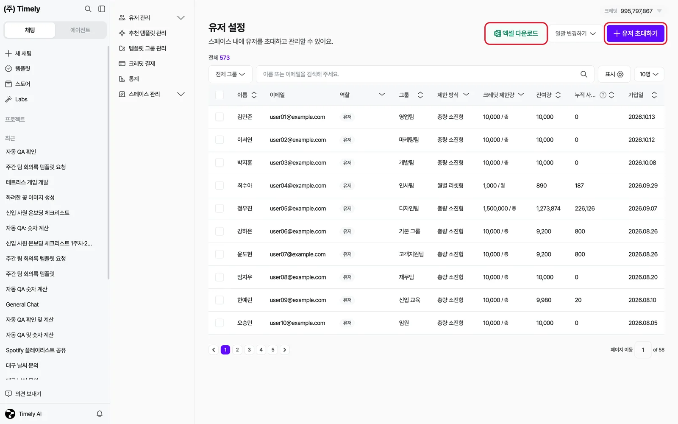This screenshot has height=424, width=678.
Task: Click the 추천 템플릿 관리 sparkle icon
Action: [x=122, y=33]
